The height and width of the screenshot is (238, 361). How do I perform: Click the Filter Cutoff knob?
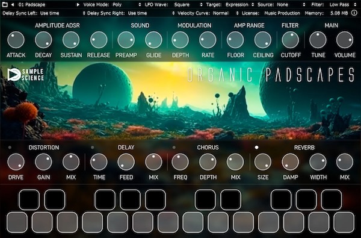pyautogui.click(x=290, y=40)
